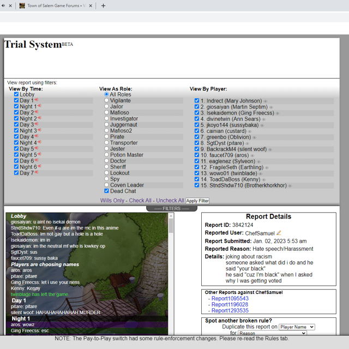Click the jump icon next to Day 1
The height and width of the screenshot is (349, 349).
point(37,100)
